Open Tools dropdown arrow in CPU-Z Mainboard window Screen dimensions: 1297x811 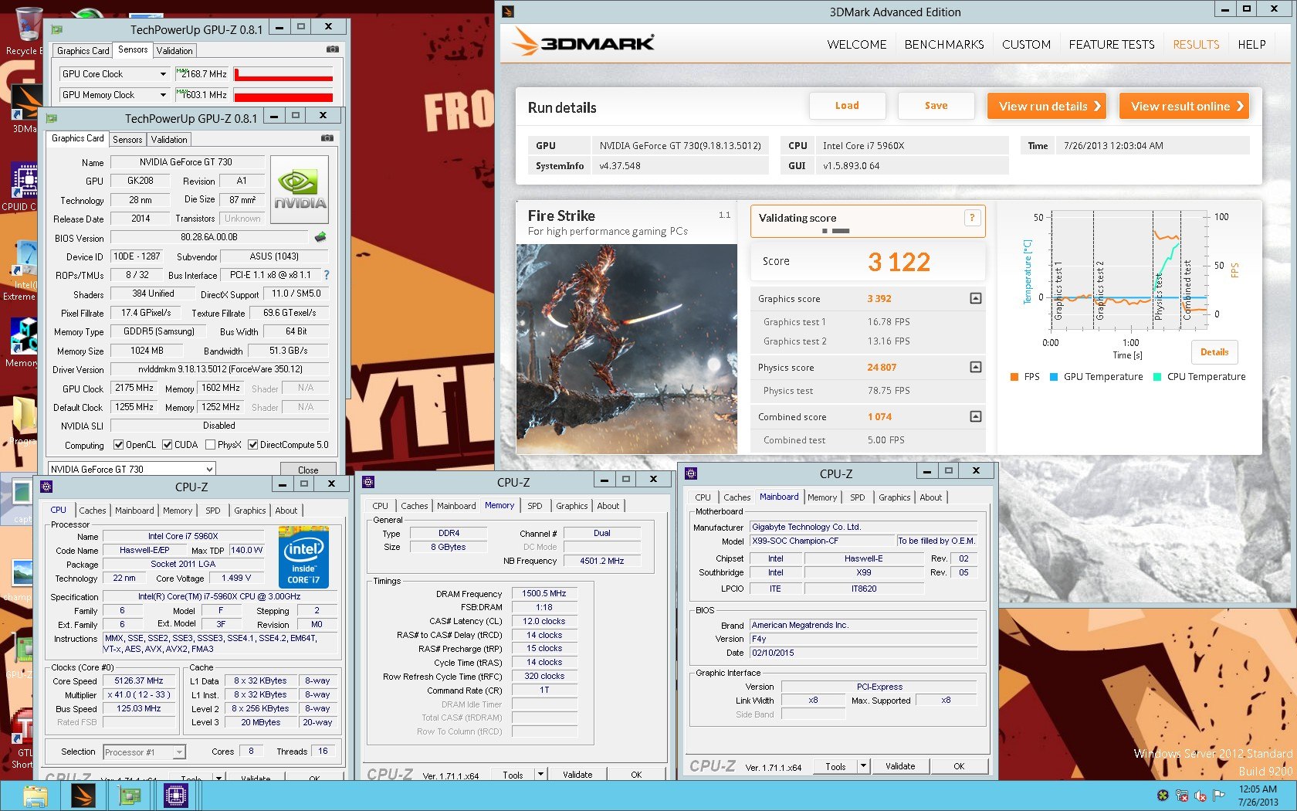(x=864, y=766)
